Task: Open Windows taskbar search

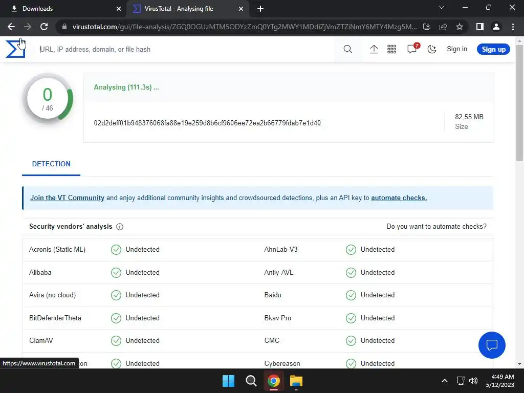Action: point(251,381)
